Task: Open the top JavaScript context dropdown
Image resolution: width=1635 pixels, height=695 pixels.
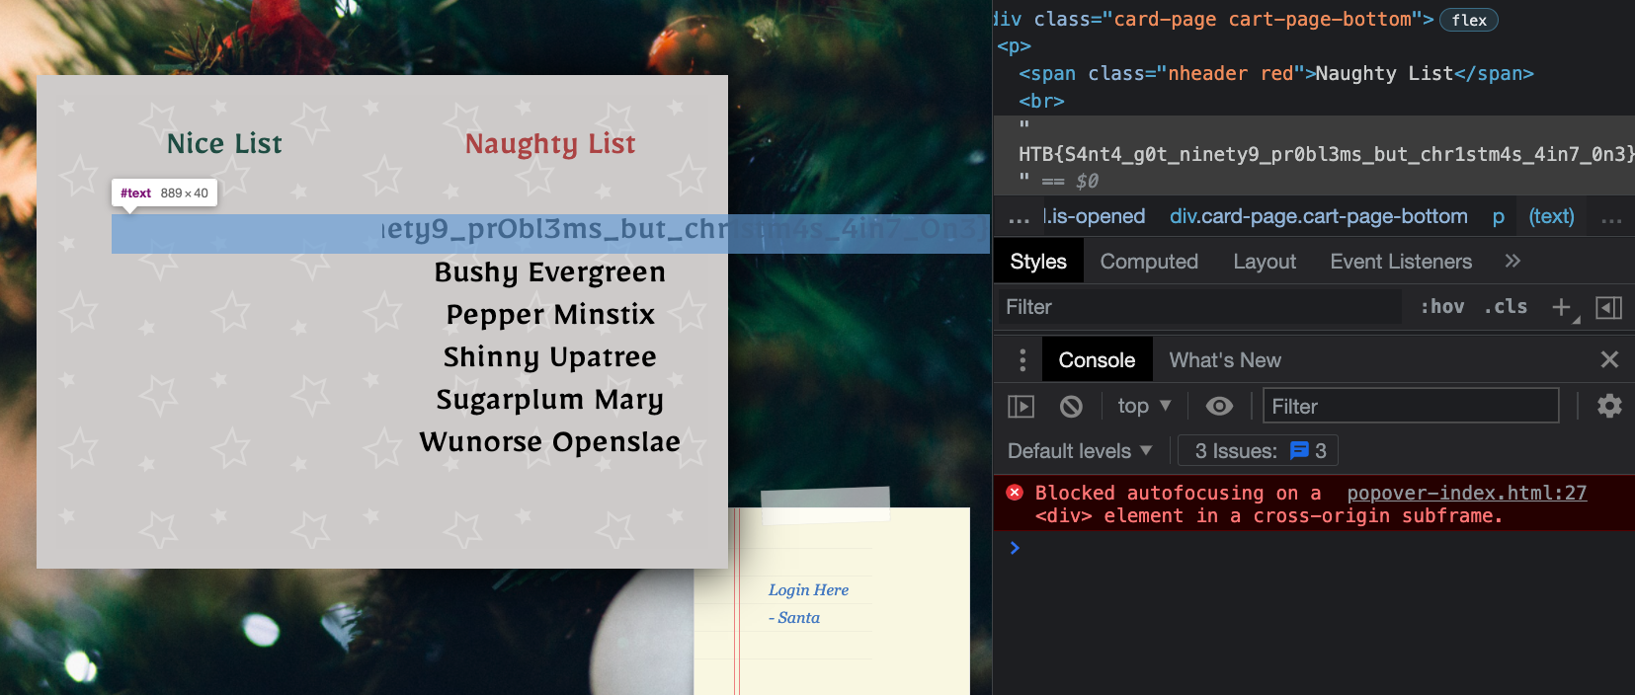Action: (1144, 406)
